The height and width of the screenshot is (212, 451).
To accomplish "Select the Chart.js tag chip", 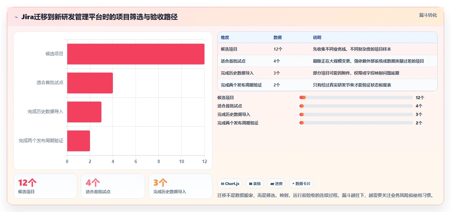I will 230,184.
